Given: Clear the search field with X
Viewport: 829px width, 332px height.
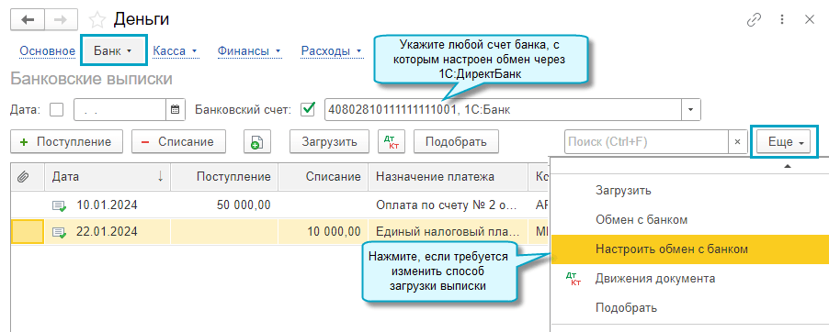Looking at the screenshot, I should (x=738, y=142).
